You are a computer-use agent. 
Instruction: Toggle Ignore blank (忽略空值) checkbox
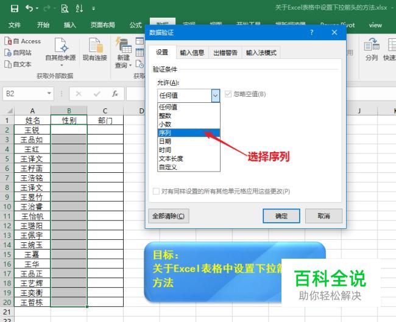[x=228, y=94]
